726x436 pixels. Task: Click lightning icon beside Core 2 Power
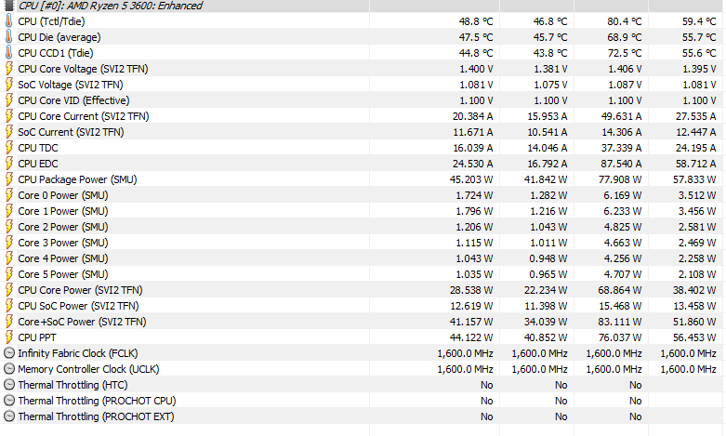tap(8, 226)
